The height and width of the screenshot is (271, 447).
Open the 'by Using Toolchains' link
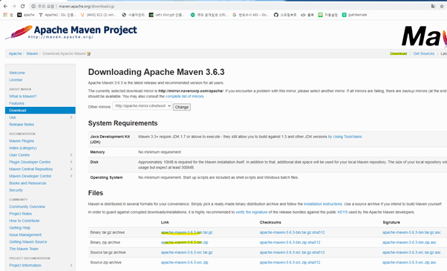(345, 137)
